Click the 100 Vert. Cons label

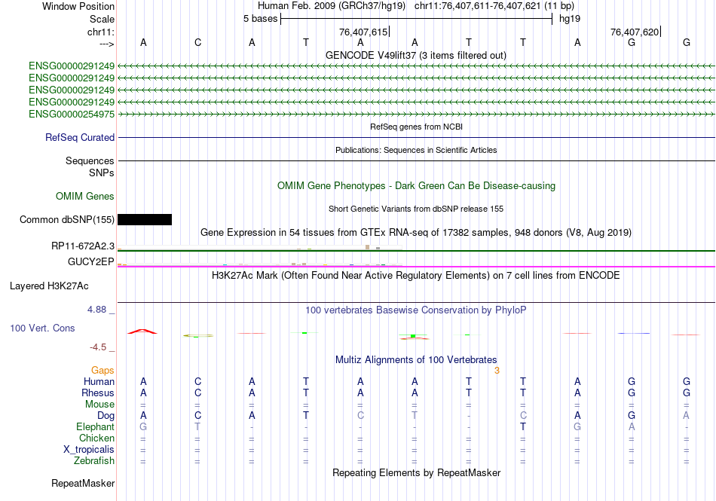tap(42, 328)
